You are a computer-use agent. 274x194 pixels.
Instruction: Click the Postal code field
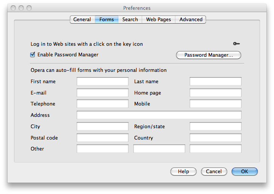pyautogui.click(x=102, y=138)
